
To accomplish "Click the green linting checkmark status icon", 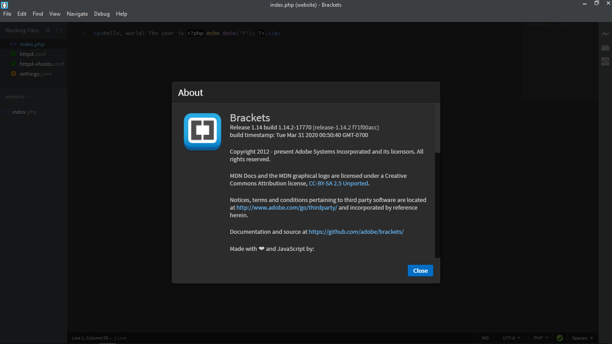I will coord(560,338).
